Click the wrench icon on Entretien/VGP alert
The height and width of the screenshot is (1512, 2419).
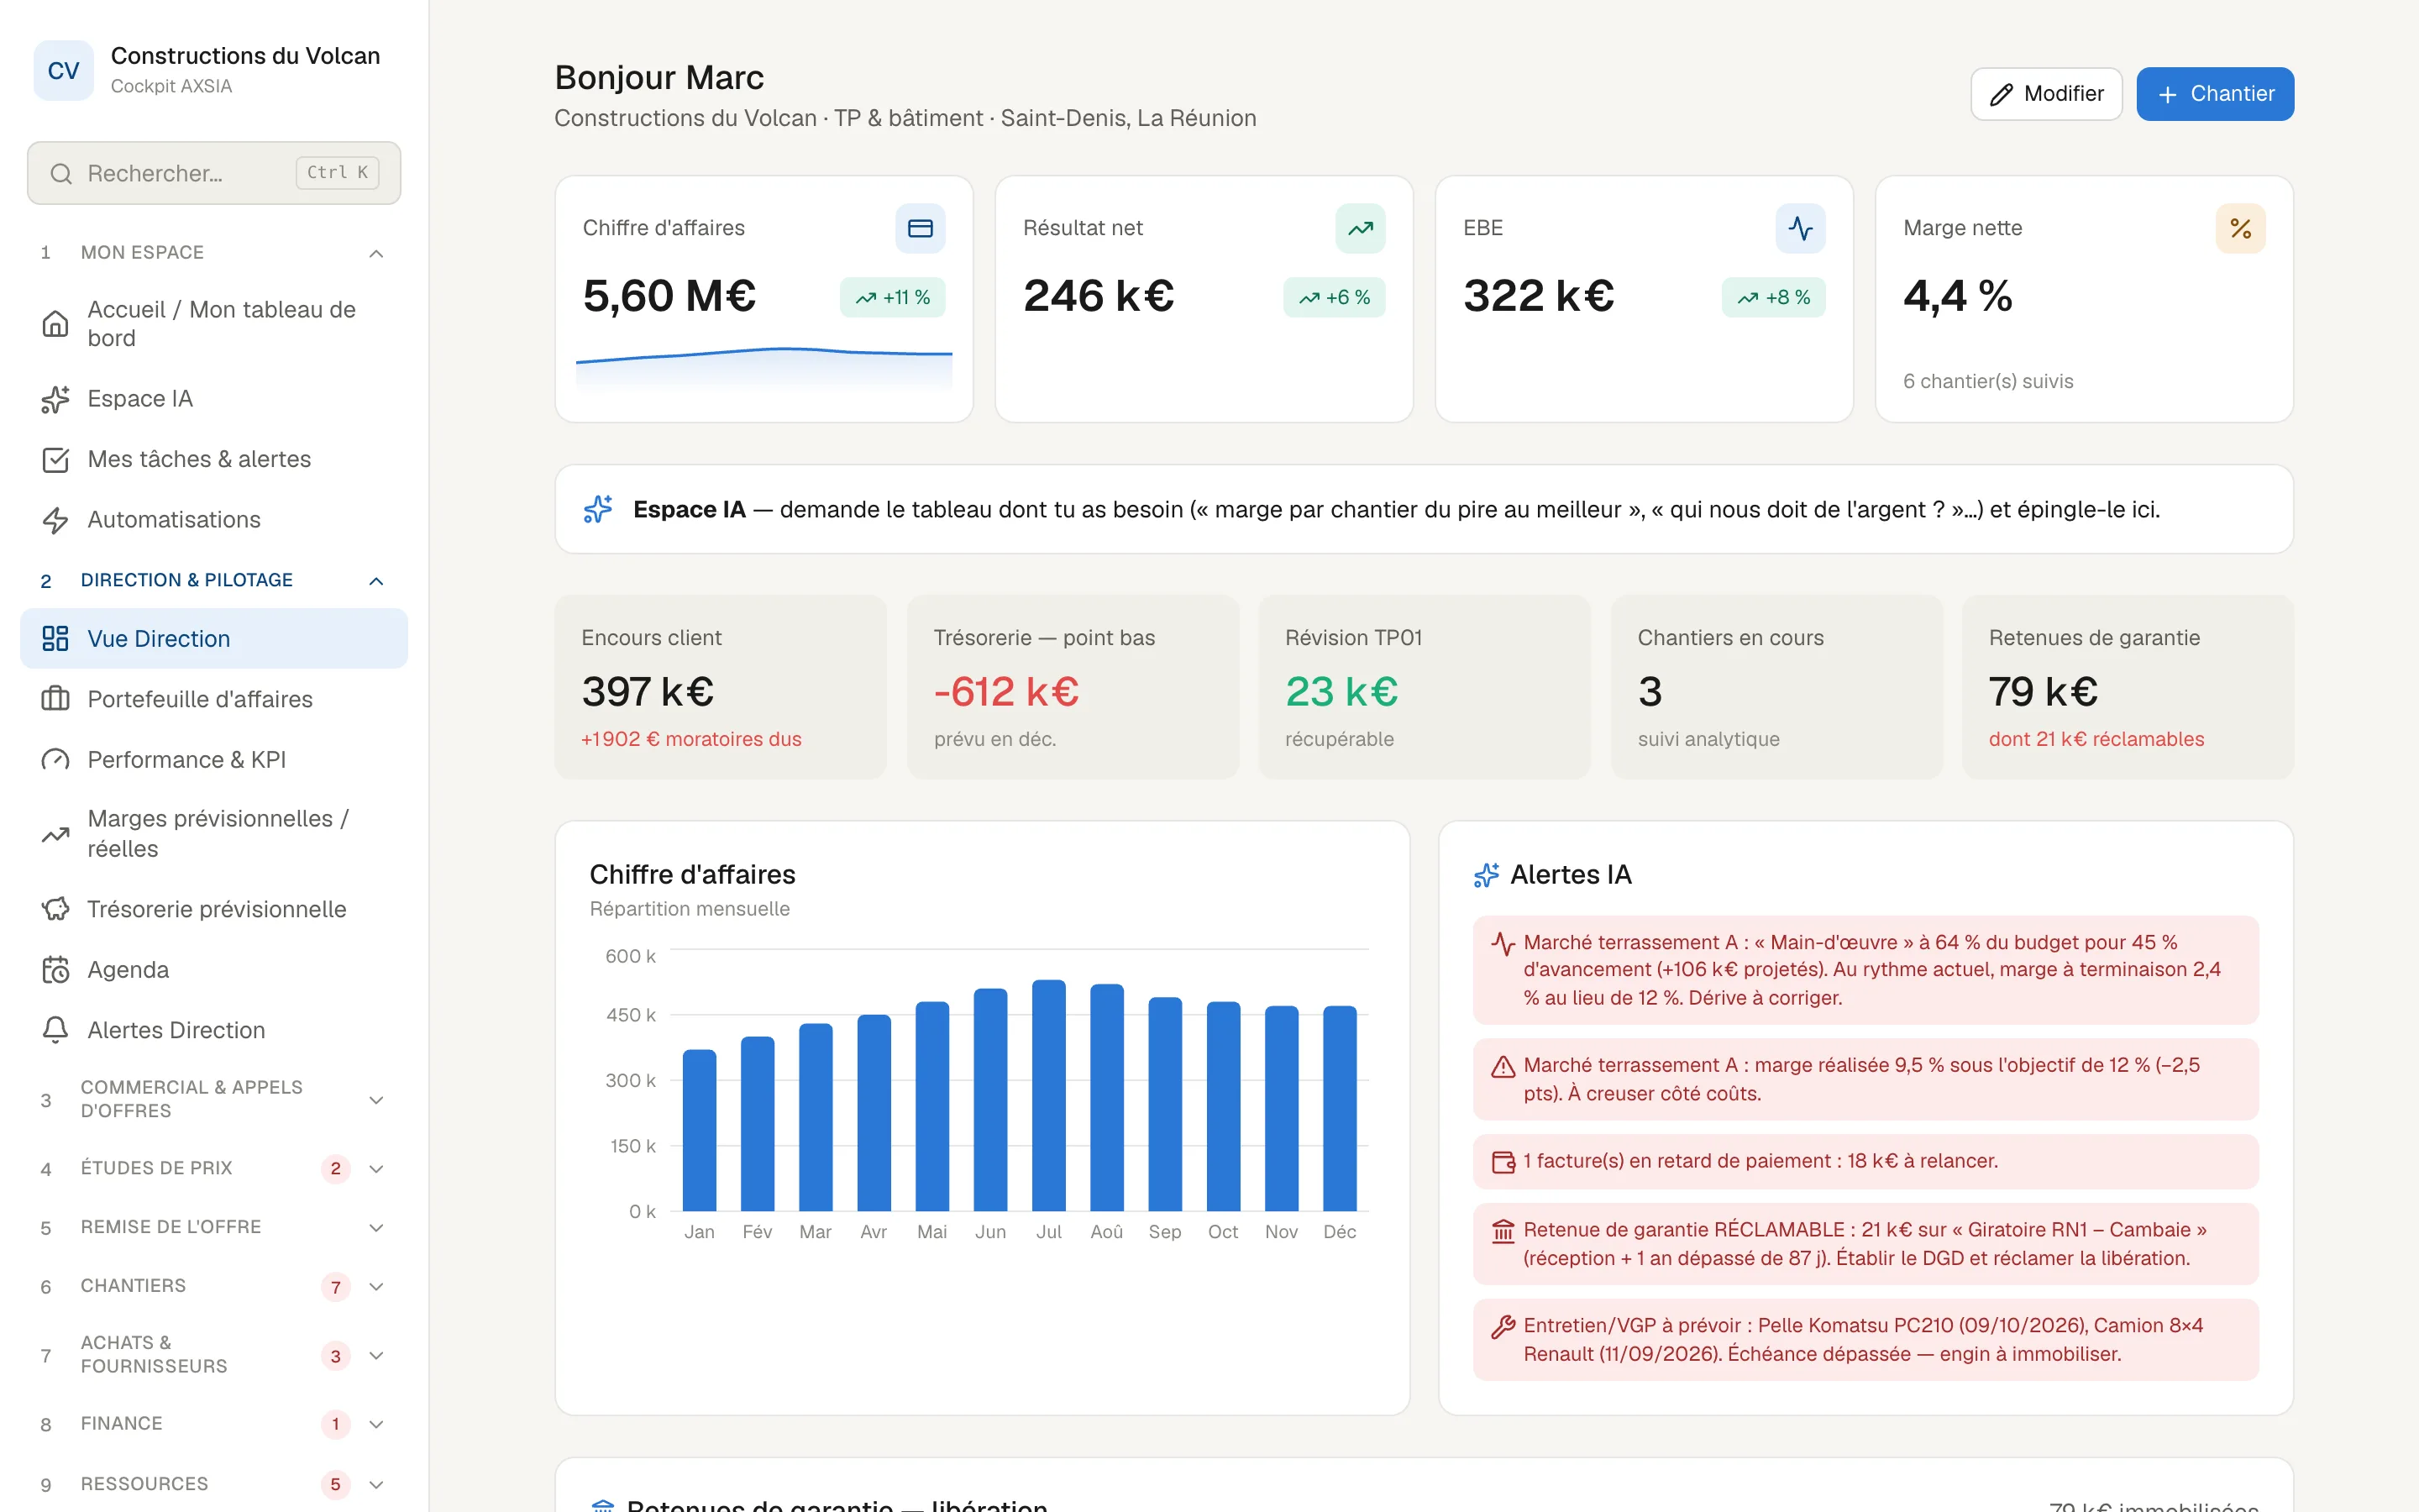coord(1503,1326)
